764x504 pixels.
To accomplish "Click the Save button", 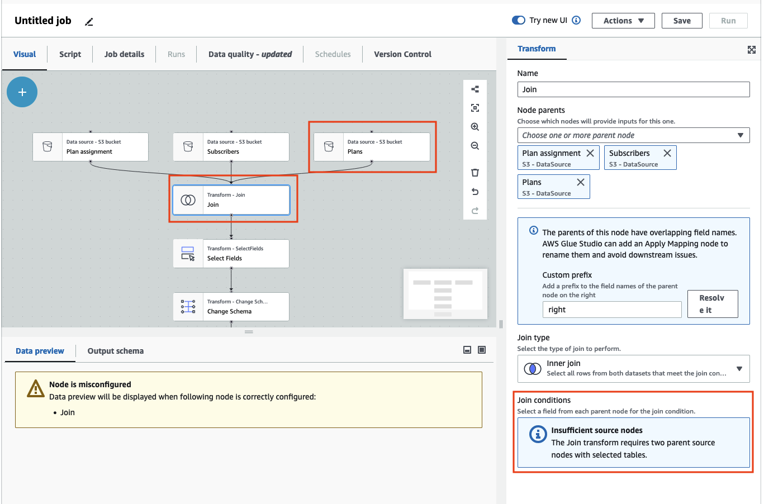I will point(681,21).
